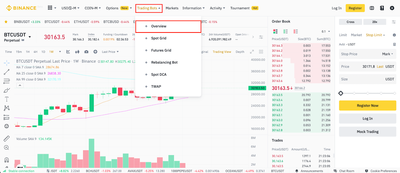
Task: Select the Limit order tab
Action: pyautogui.click(x=343, y=35)
